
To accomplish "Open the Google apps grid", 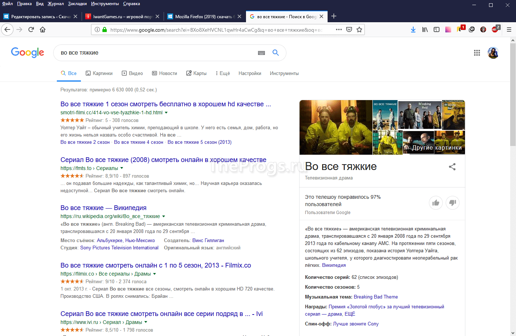I will click(x=477, y=53).
